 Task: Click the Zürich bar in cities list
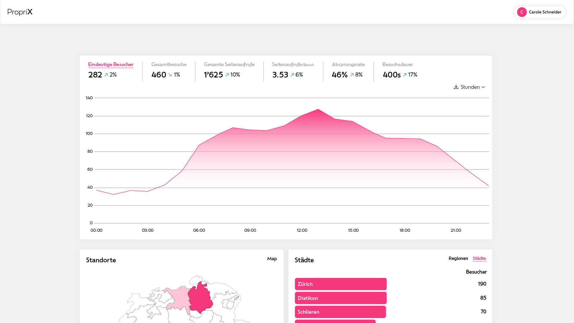[341, 284]
